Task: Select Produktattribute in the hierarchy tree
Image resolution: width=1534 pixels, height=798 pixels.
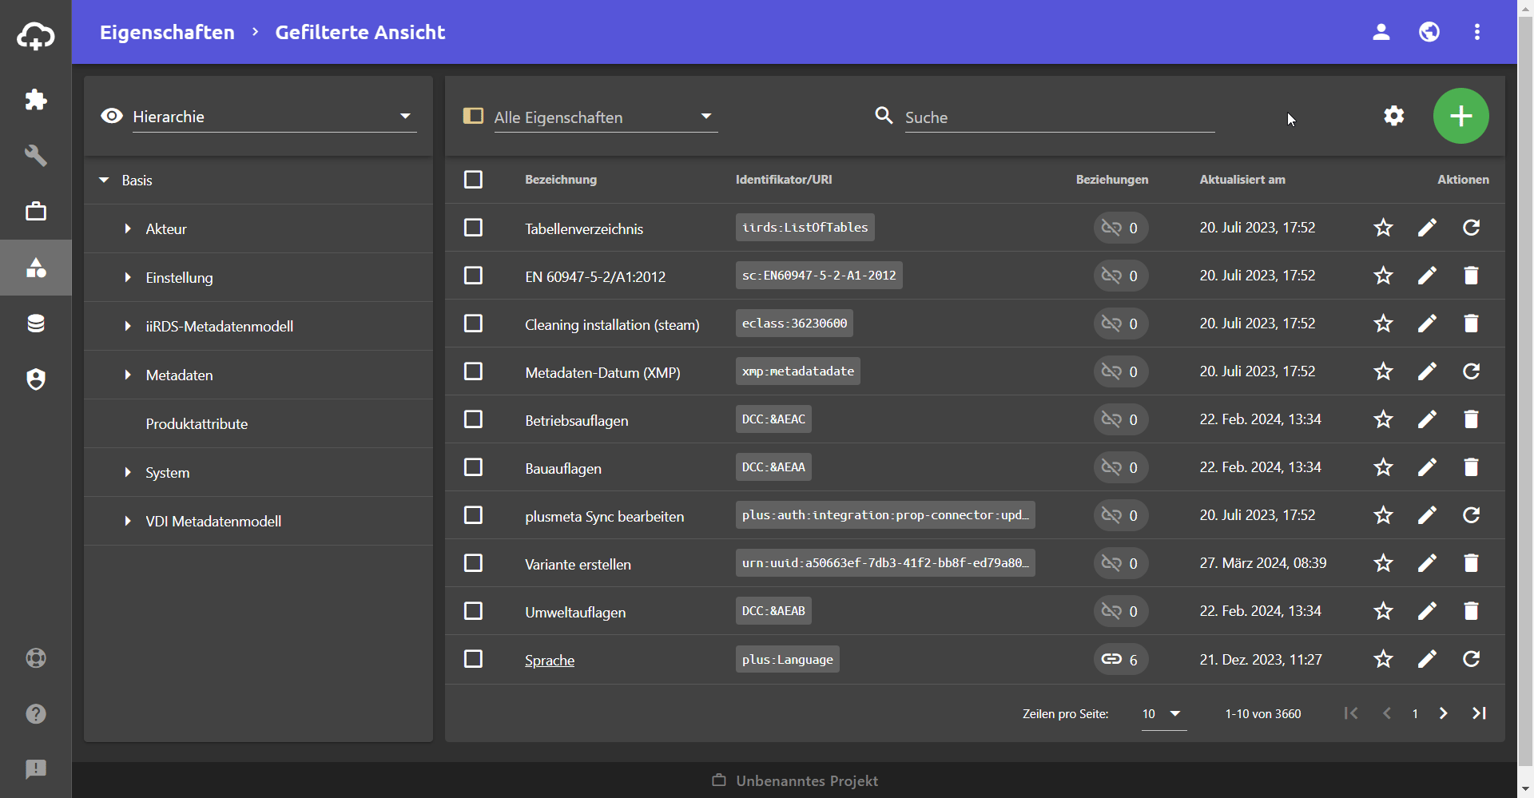Action: point(197,424)
